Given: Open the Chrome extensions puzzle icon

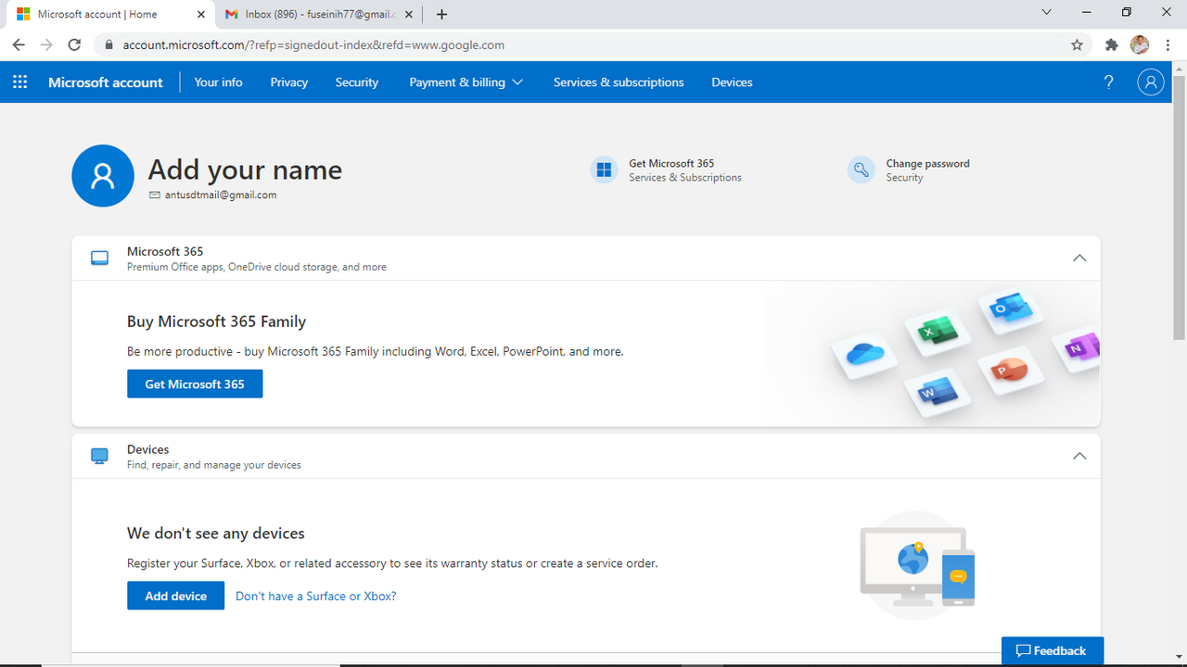Looking at the screenshot, I should (x=1112, y=44).
